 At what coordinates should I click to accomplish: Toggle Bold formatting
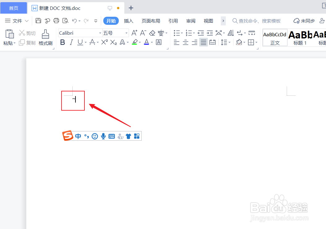pyautogui.click(x=62, y=42)
